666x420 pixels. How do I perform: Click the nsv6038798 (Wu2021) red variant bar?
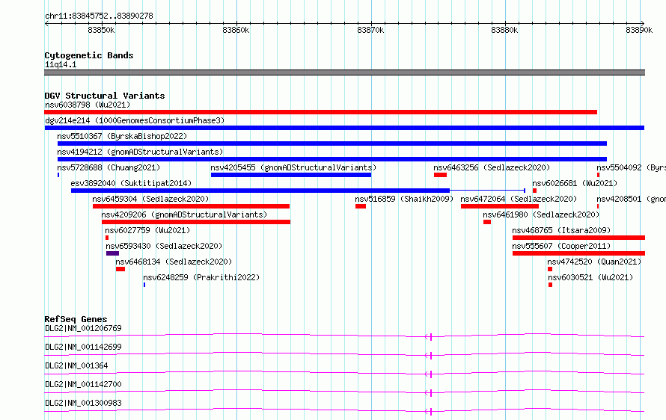321,112
